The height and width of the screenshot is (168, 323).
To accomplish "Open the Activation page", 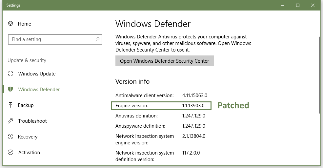I will click(x=29, y=153).
